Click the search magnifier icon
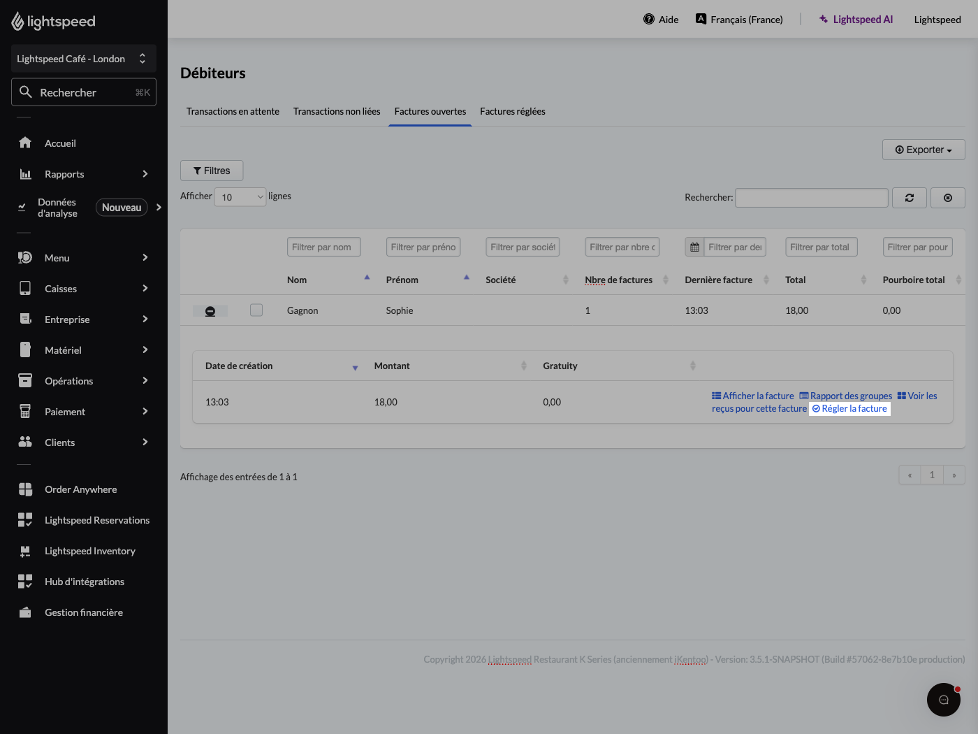 26,92
